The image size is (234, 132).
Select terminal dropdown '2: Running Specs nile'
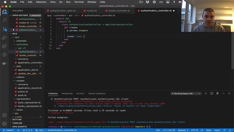(x=186, y=93)
